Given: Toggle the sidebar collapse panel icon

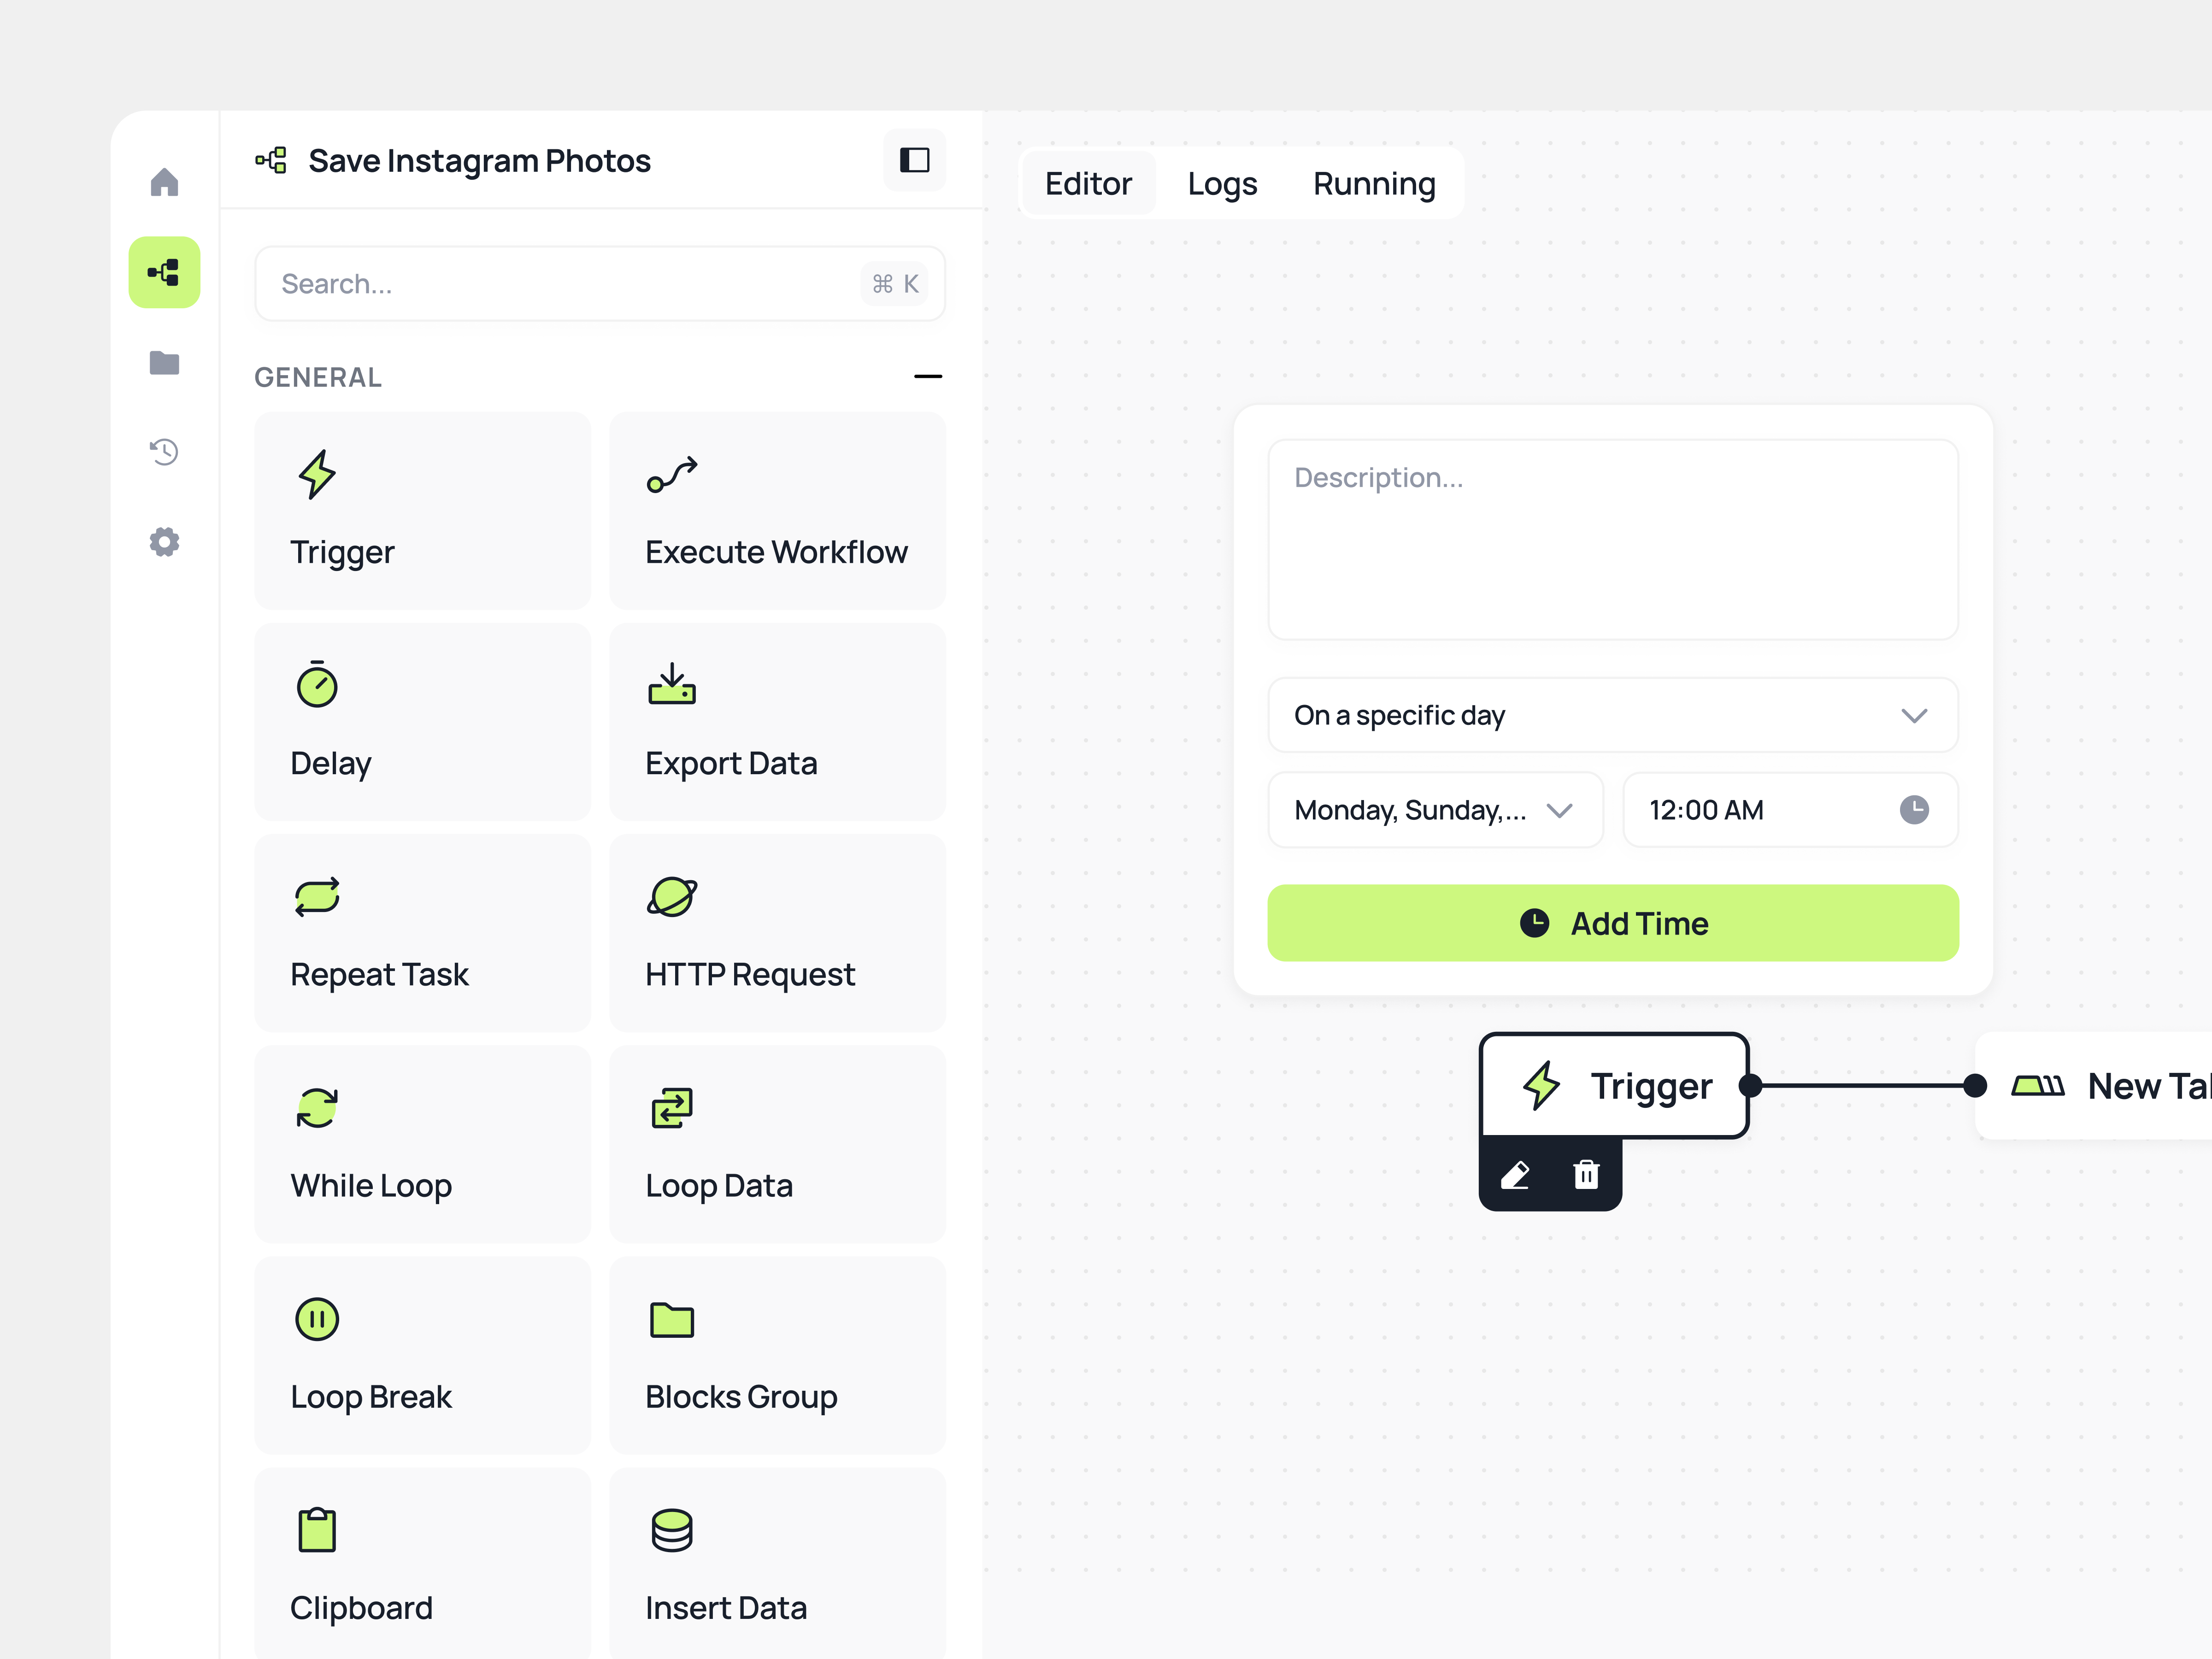Looking at the screenshot, I should click(914, 160).
